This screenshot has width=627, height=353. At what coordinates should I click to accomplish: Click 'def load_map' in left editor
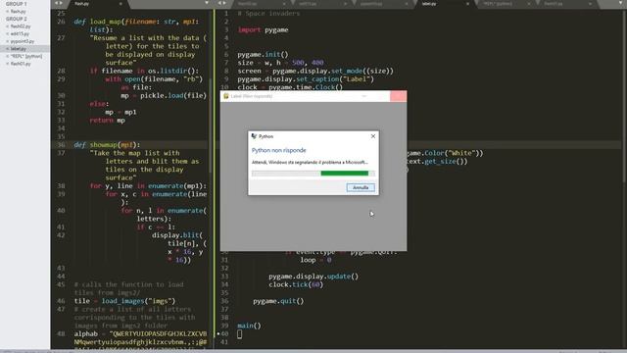pyautogui.click(x=98, y=22)
